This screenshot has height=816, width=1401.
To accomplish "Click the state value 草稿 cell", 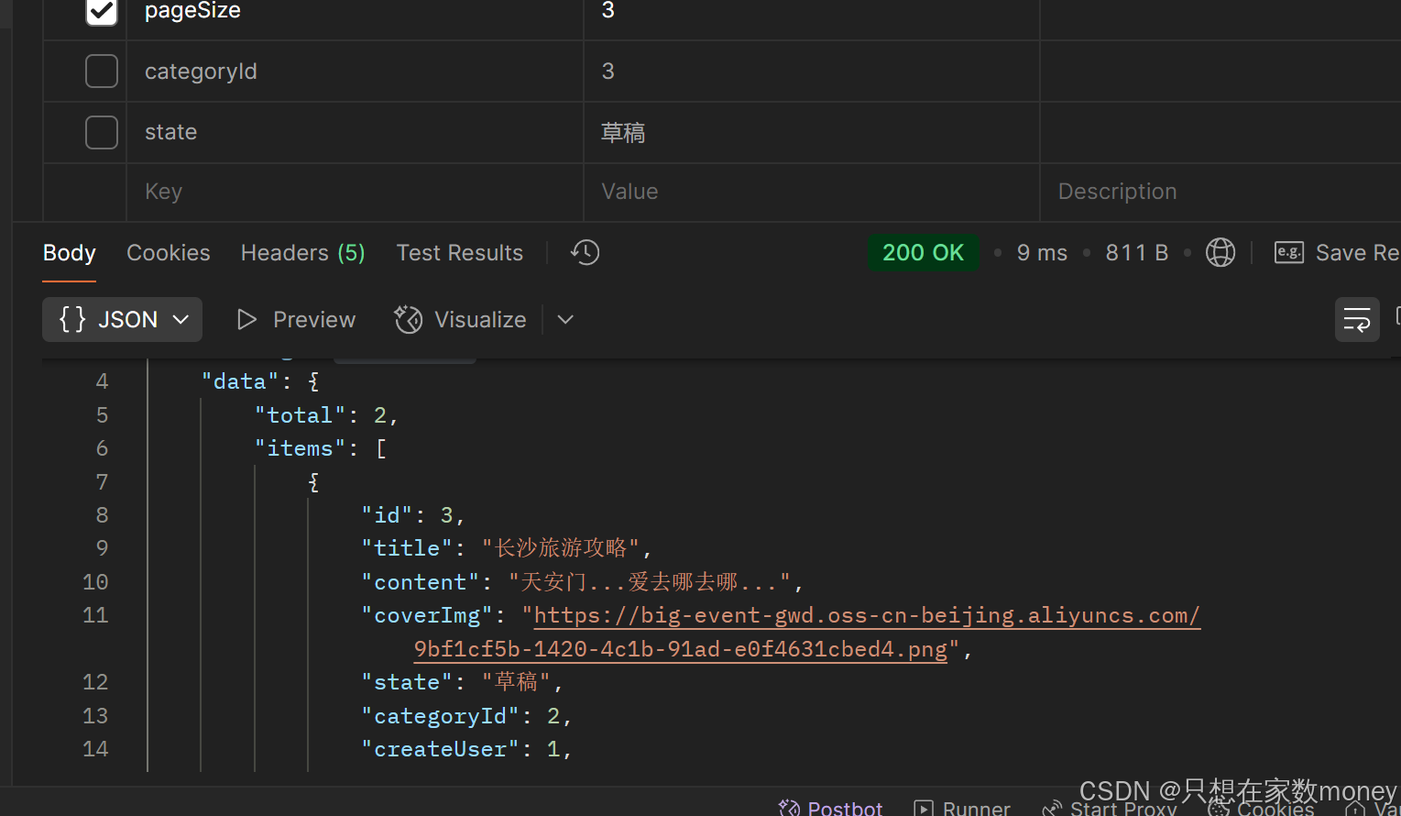I will tap(811, 132).
